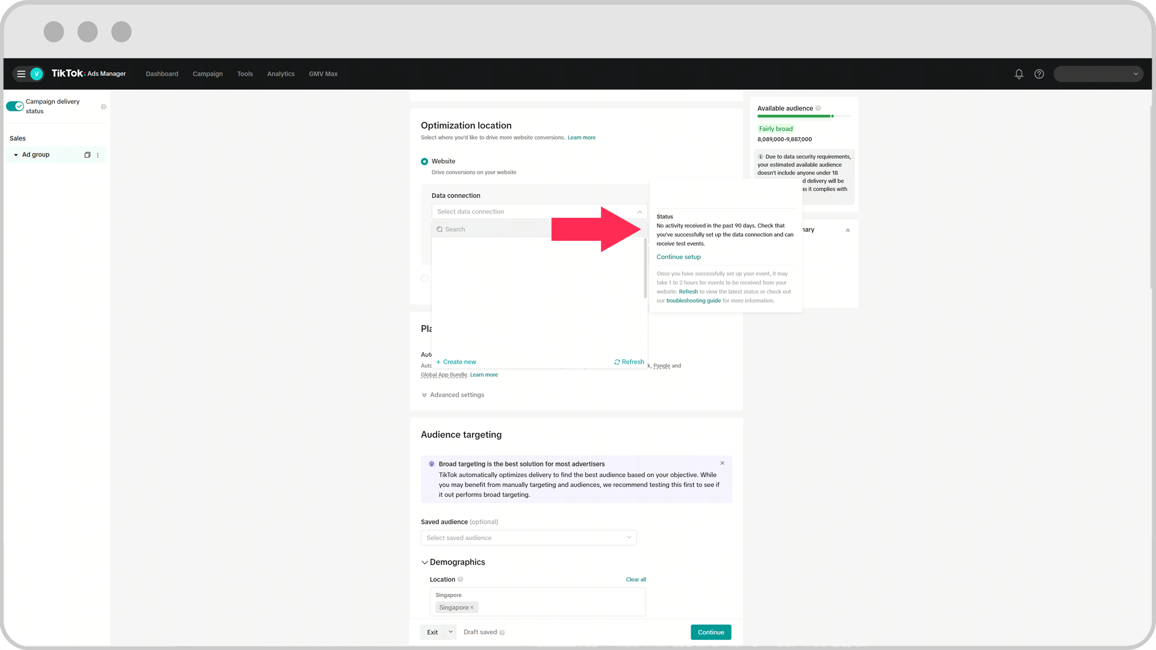Screen dimensions: 1156x650
Task: Open the Select saved audience dropdown
Action: click(x=528, y=537)
